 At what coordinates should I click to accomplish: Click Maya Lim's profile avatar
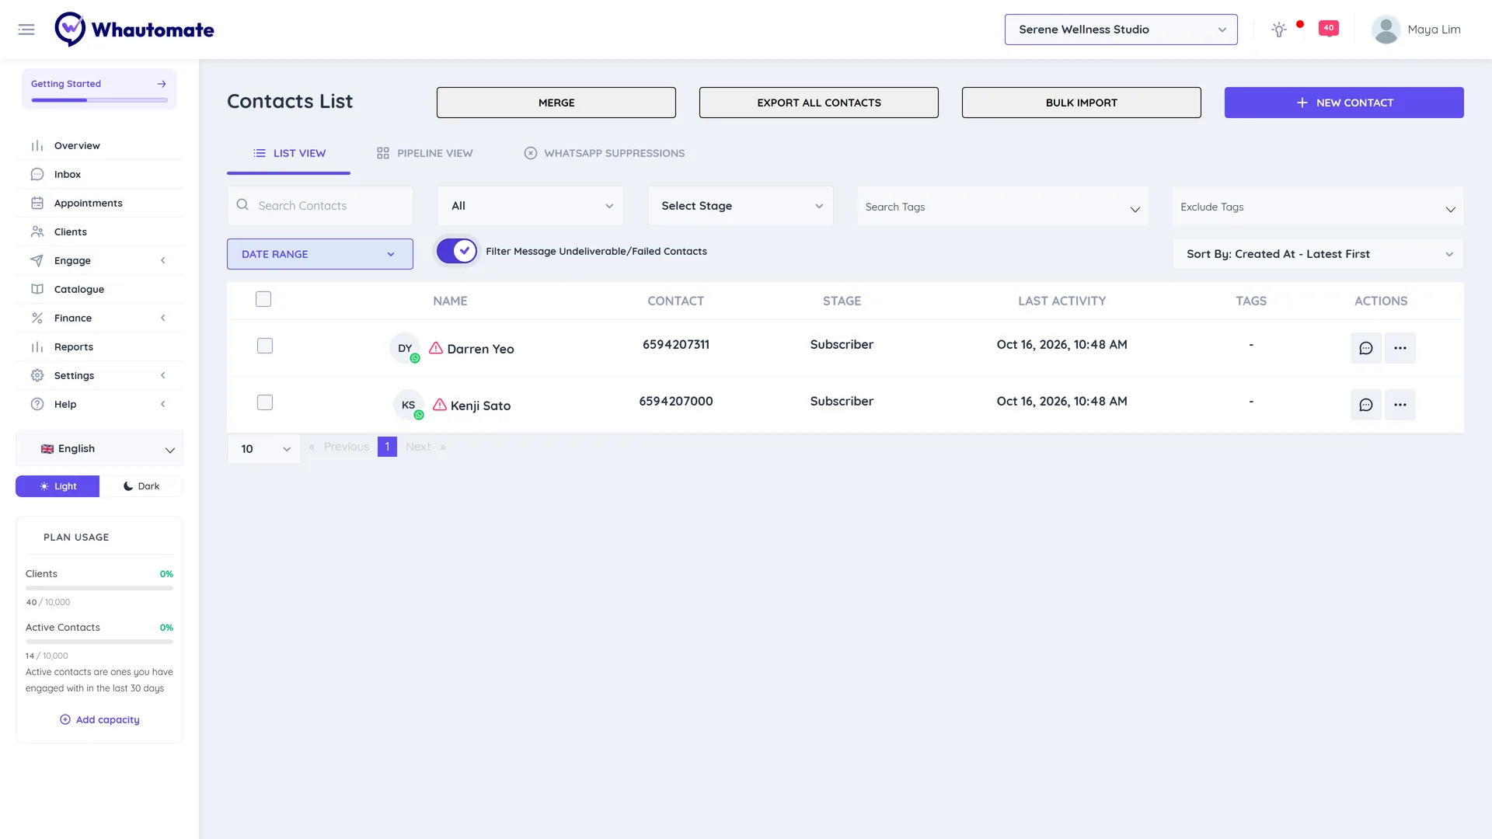coord(1386,30)
